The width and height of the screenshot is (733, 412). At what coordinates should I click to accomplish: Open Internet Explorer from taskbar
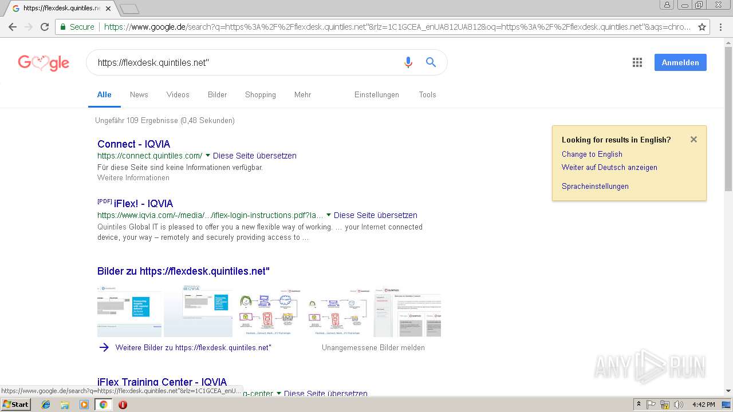tap(46, 405)
